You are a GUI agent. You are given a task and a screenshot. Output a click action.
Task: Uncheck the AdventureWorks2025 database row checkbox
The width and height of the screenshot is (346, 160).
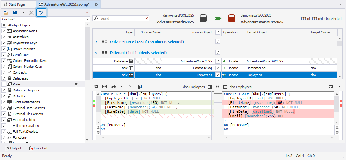[x=218, y=61]
